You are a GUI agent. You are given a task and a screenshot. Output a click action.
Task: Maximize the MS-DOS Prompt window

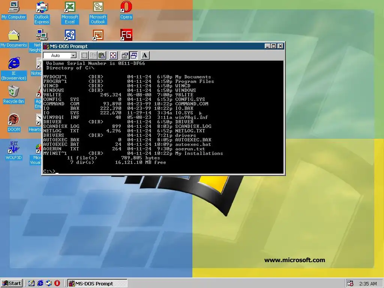pyautogui.click(x=273, y=46)
